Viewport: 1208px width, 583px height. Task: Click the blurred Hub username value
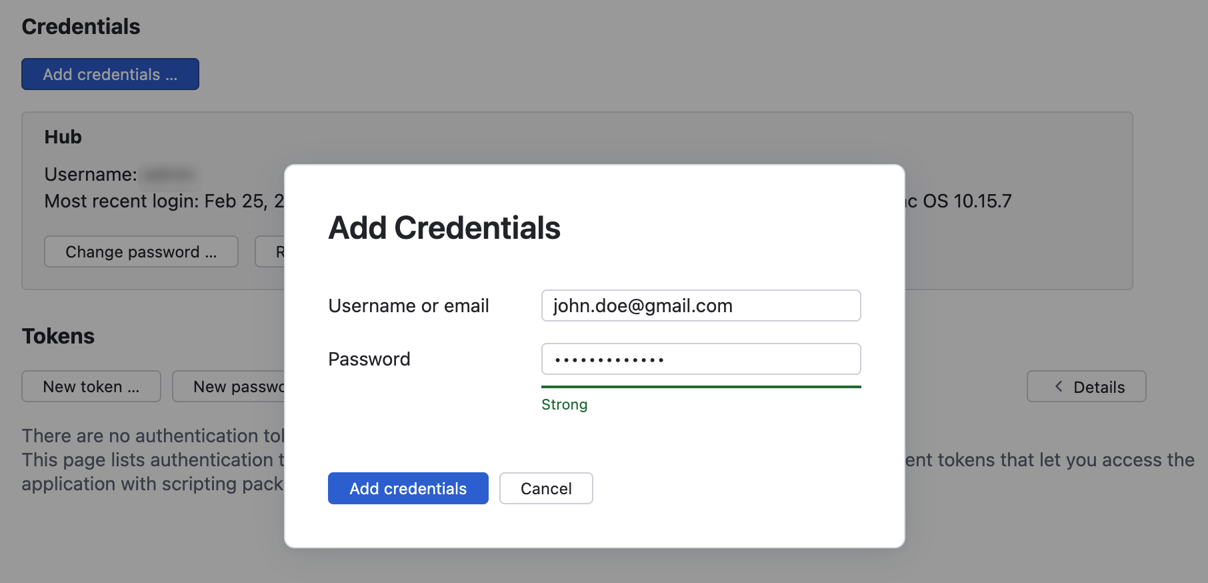click(x=169, y=175)
